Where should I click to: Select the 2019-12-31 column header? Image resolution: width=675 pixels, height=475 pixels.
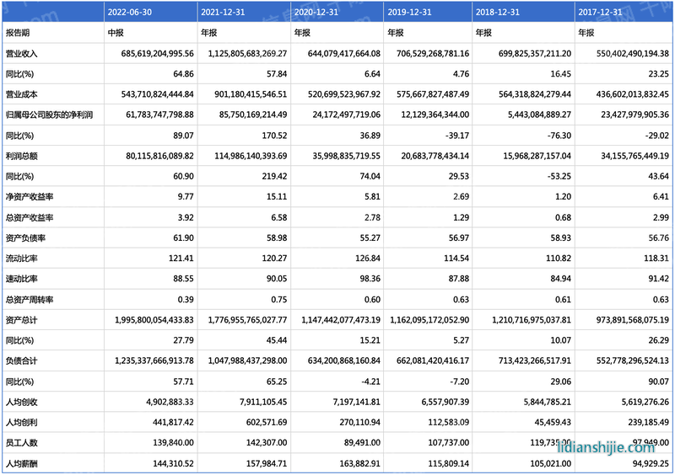click(409, 12)
